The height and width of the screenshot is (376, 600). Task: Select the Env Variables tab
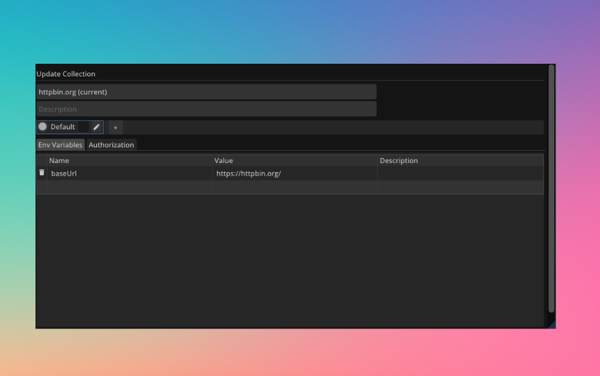(60, 144)
